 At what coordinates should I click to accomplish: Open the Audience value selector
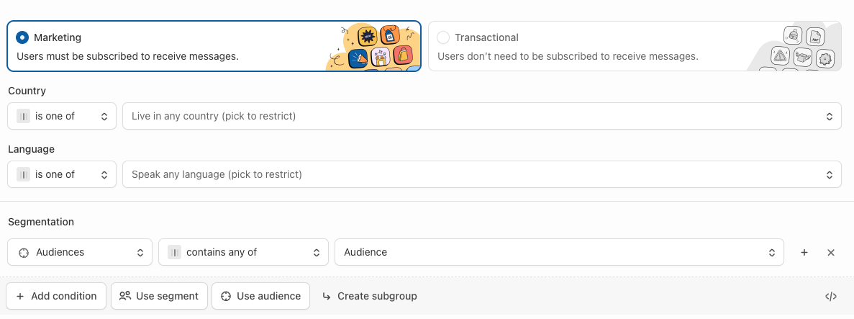pyautogui.click(x=558, y=252)
